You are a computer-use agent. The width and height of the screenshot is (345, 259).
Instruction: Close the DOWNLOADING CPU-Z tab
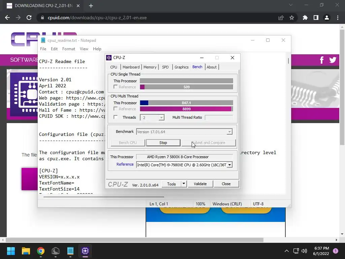coord(78,6)
